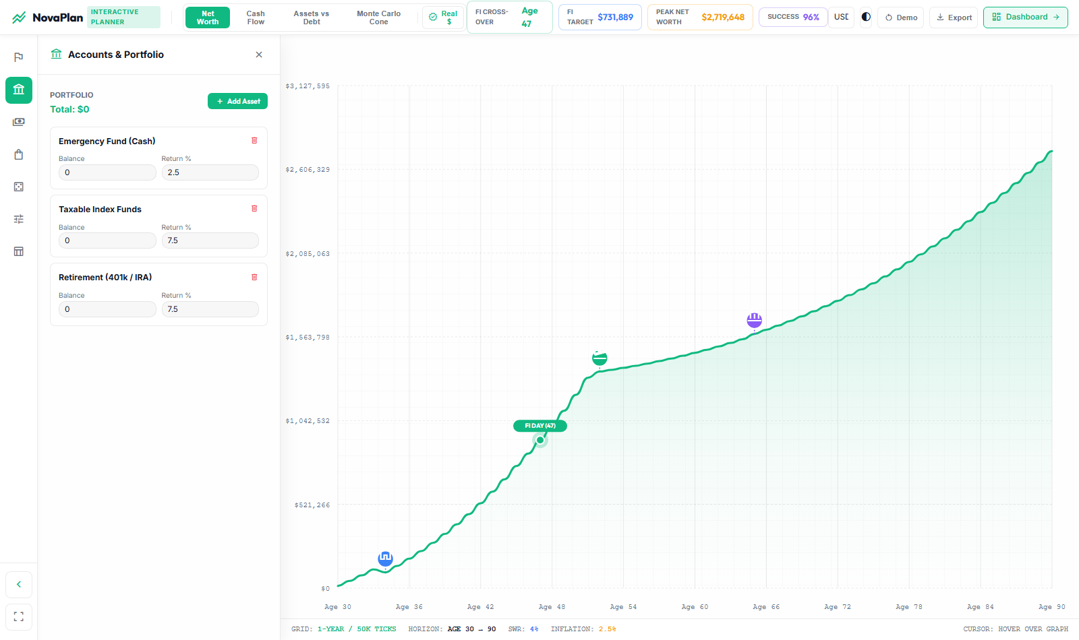Delete the Emergency Fund (Cash) asset
The image size is (1079, 640).
tap(254, 140)
